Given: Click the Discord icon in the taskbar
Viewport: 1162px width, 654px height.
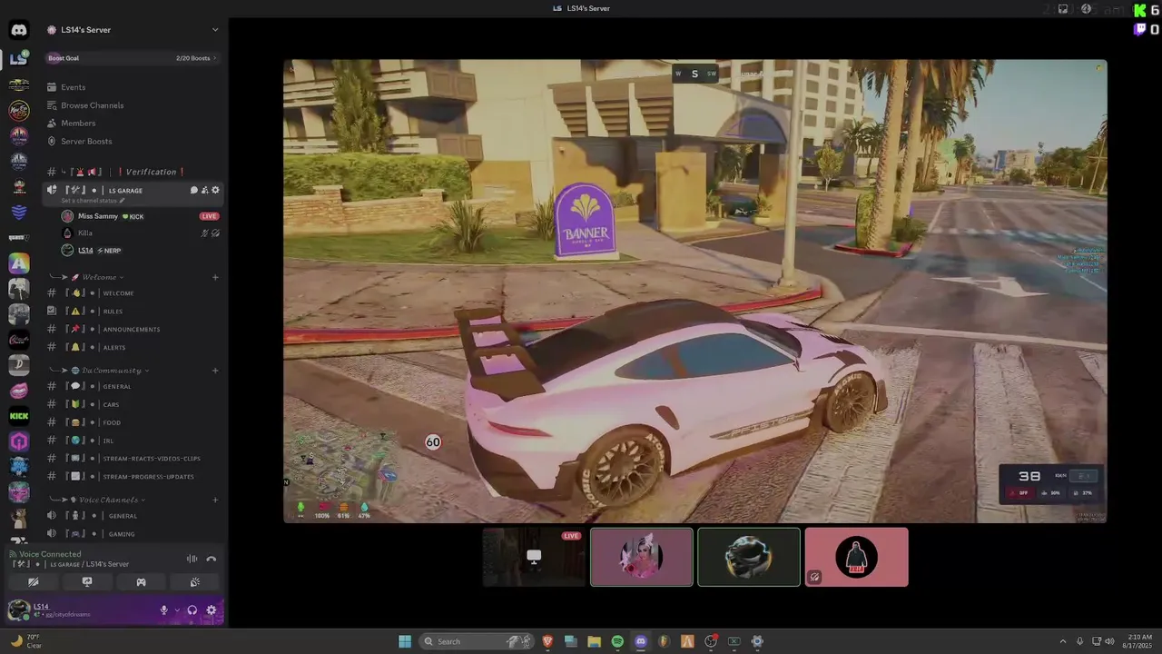Looking at the screenshot, I should [x=641, y=641].
